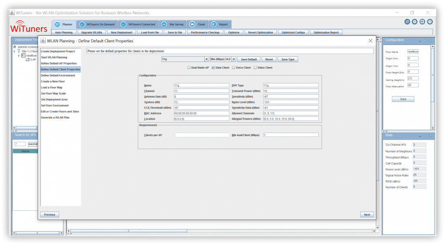The image size is (445, 245).
Task: Go to the Site Survey tab
Action: [172, 25]
